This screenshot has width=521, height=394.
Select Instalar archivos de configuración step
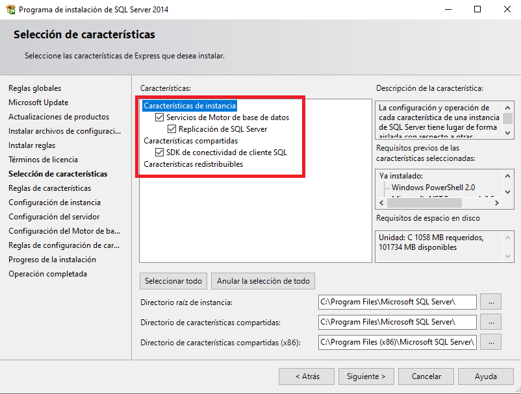(x=65, y=131)
